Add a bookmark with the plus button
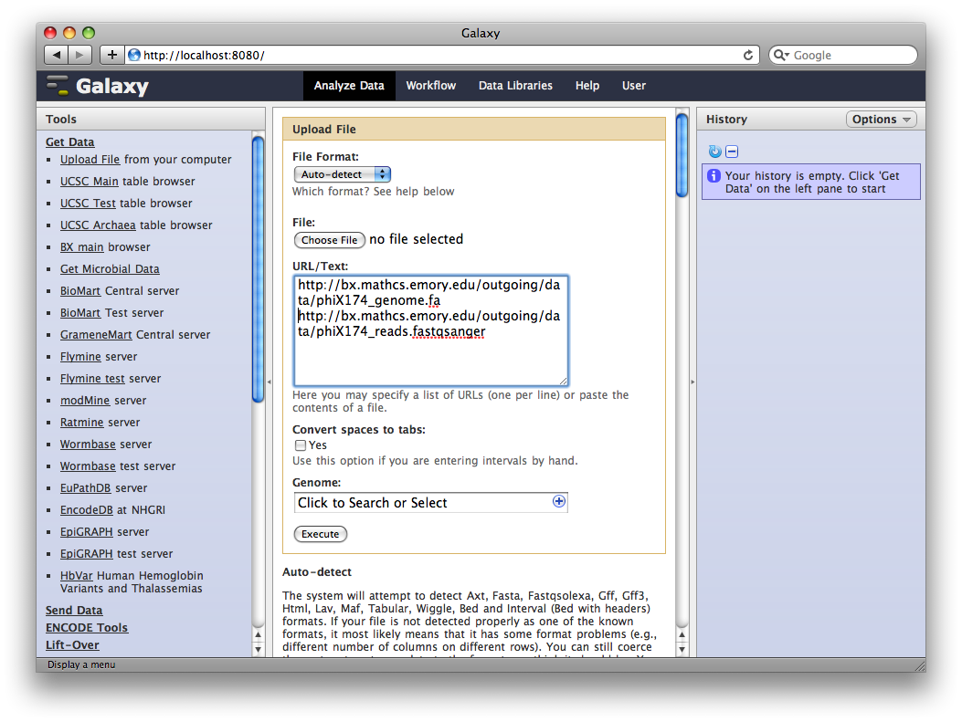 [x=111, y=55]
